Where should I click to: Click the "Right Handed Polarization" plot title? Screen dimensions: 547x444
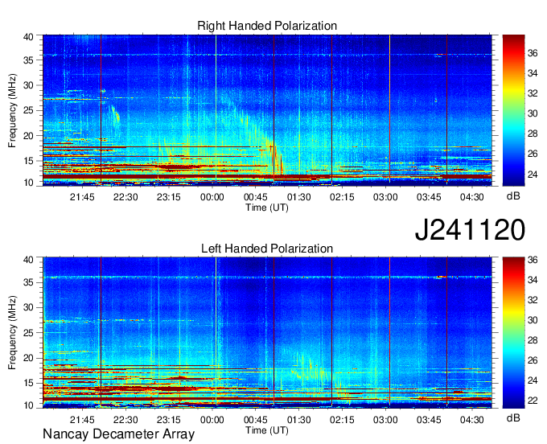pos(267,26)
